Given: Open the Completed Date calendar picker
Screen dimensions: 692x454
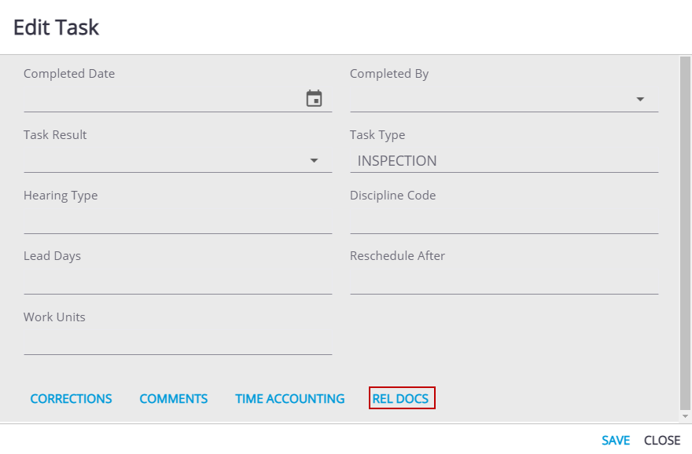Looking at the screenshot, I should [x=315, y=99].
